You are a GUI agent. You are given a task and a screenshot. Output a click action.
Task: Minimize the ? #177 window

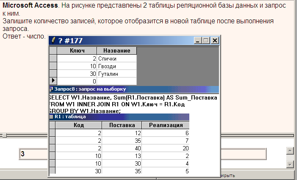(198, 40)
